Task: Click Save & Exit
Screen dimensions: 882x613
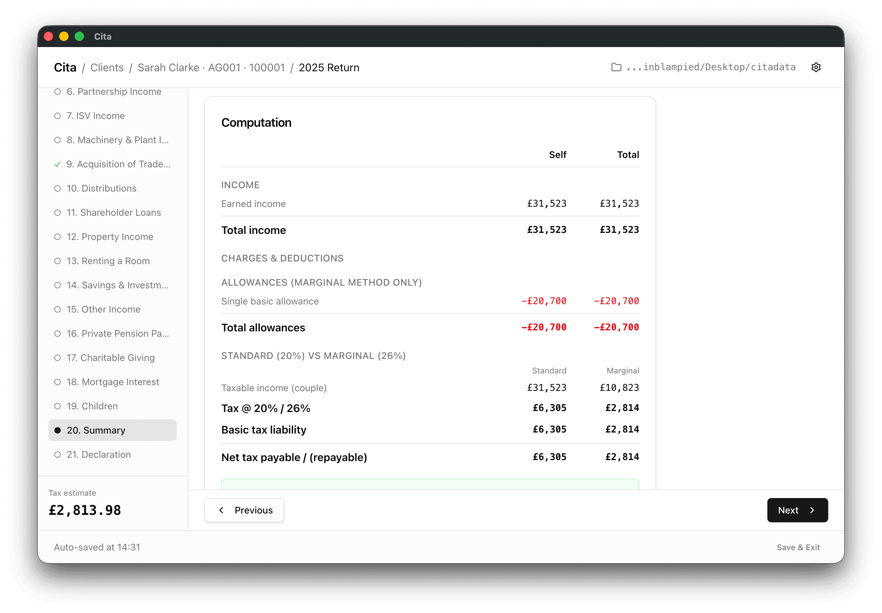Action: (798, 547)
